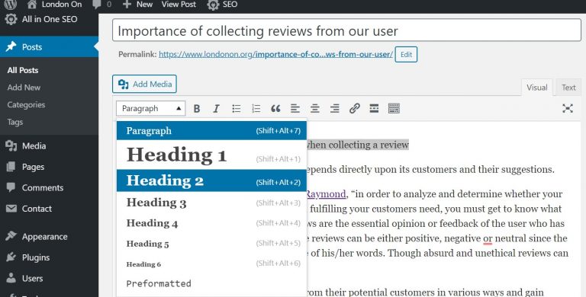Select Paragraph from the format list
The image size is (586, 297).
click(x=211, y=130)
